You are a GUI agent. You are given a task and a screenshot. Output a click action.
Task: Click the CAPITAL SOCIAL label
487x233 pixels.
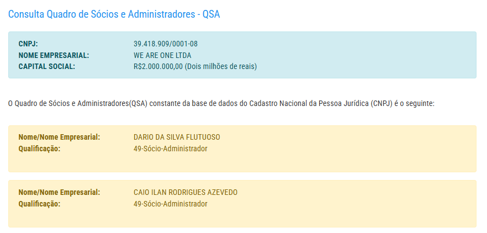click(x=46, y=67)
